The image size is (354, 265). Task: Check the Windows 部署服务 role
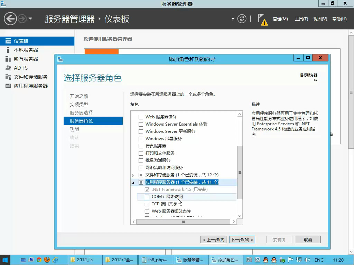[141, 139]
